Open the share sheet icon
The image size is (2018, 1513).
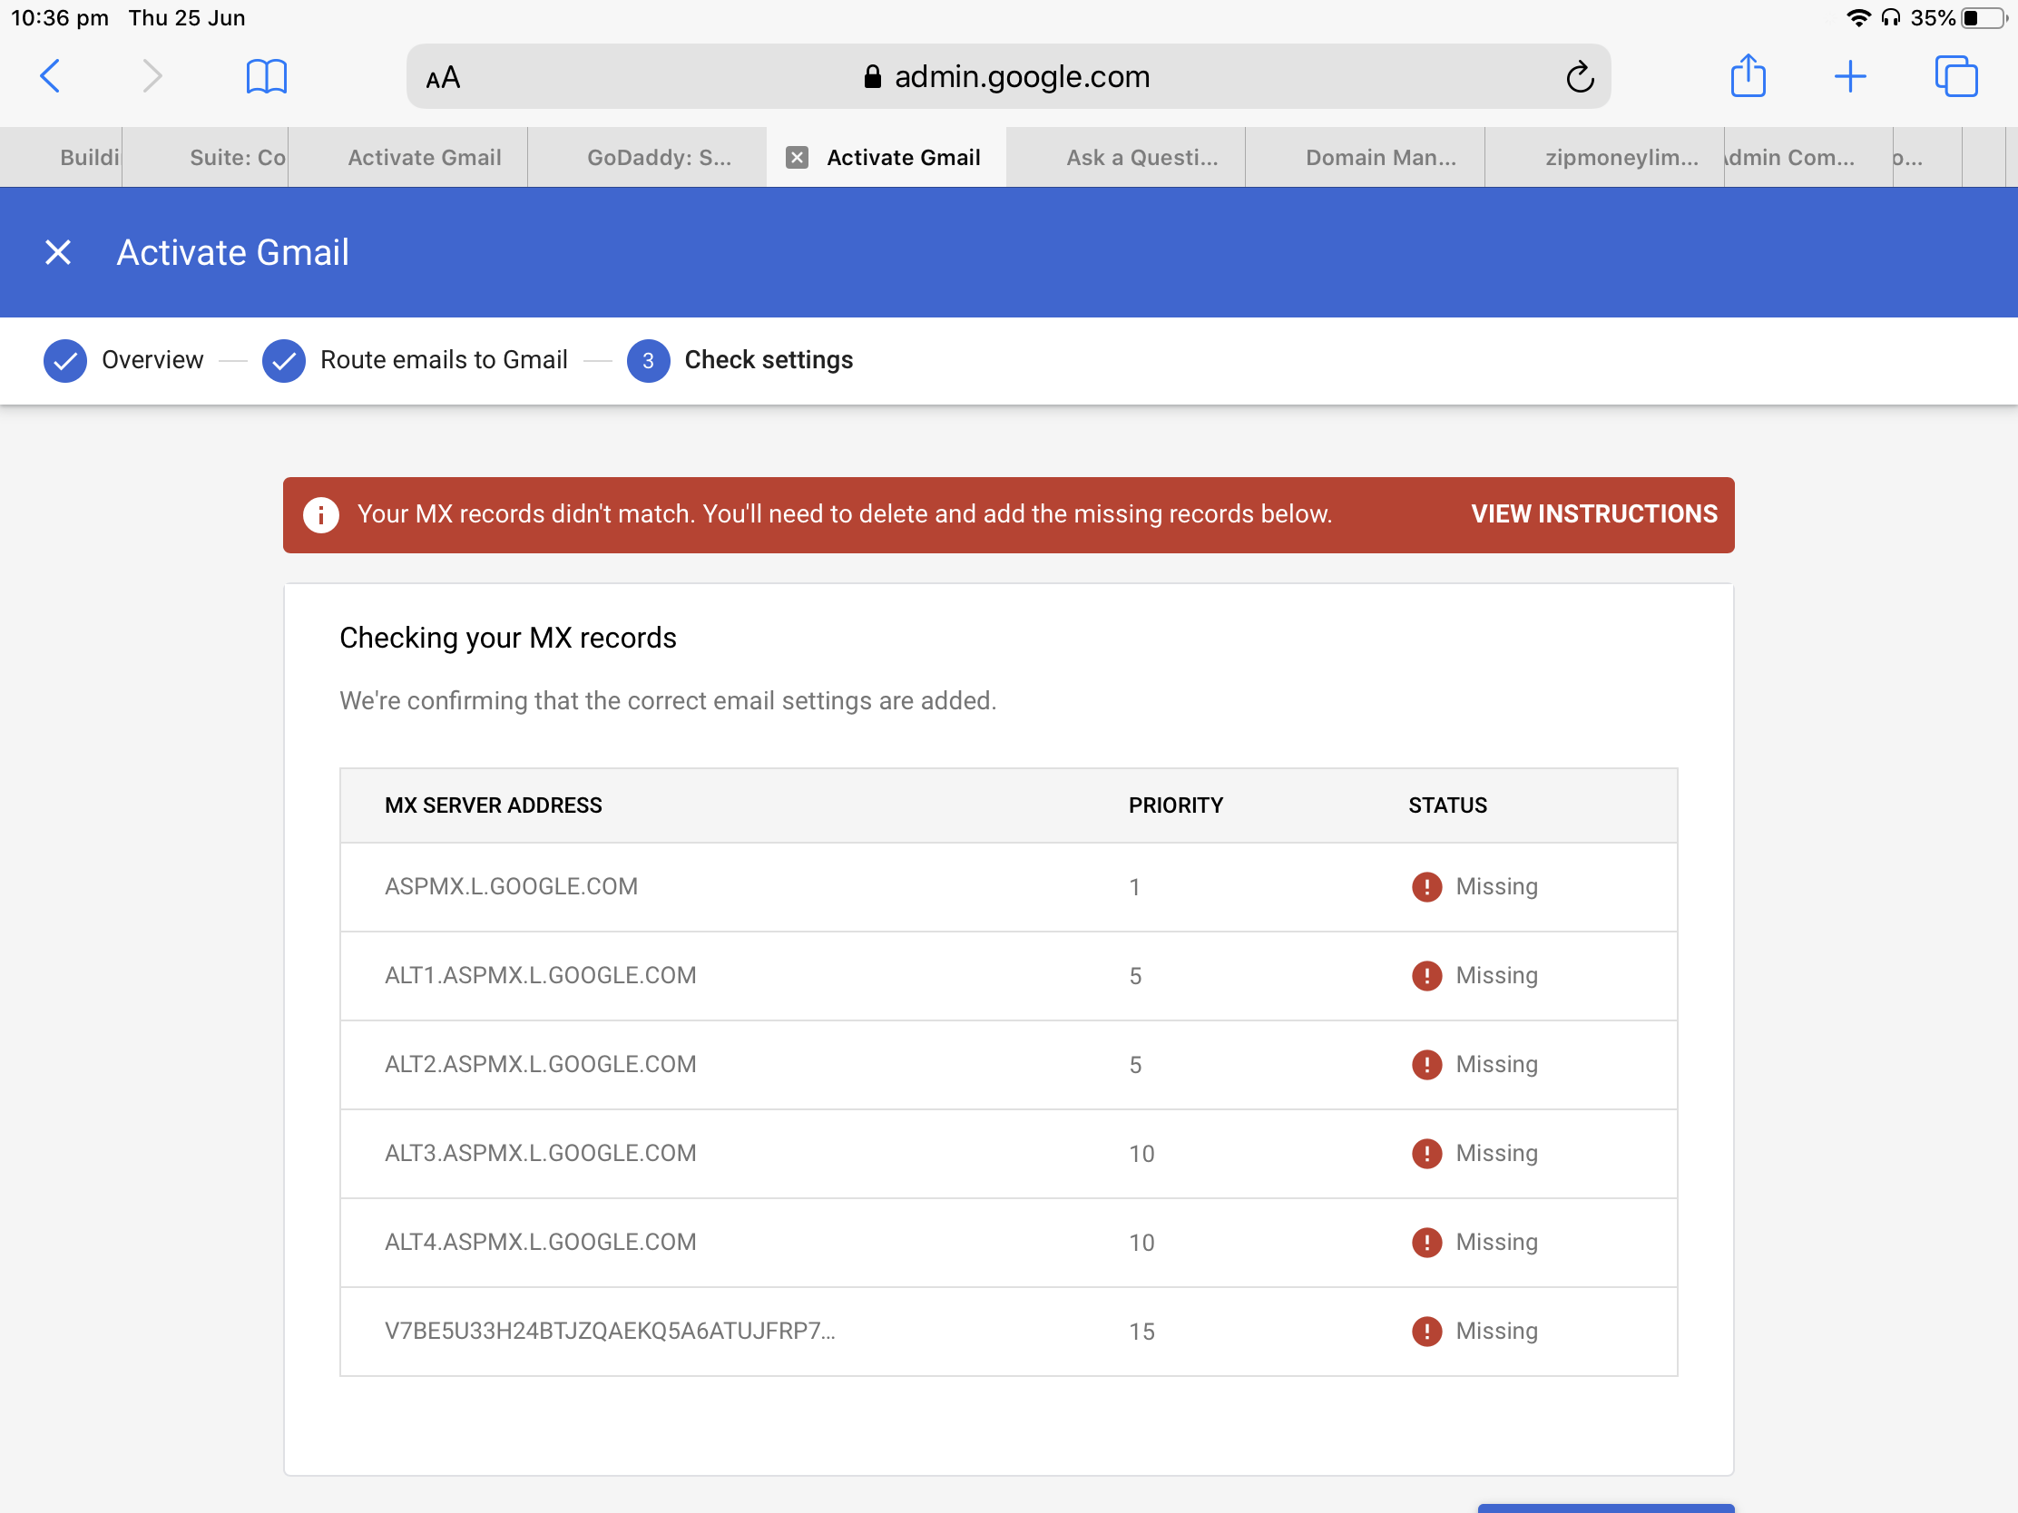coord(1747,75)
